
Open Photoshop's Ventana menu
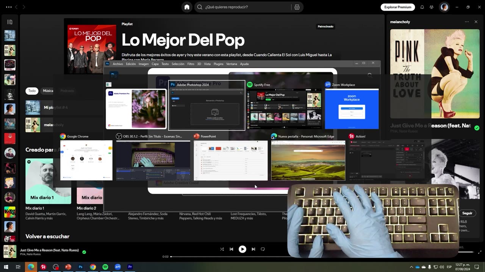(x=232, y=64)
